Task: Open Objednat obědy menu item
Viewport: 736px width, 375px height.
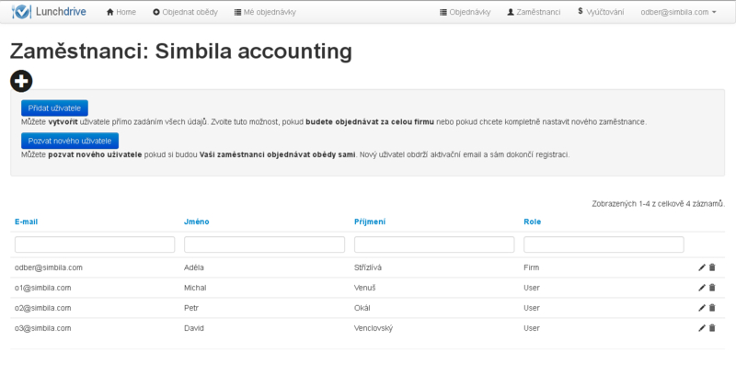Action: coord(185,12)
